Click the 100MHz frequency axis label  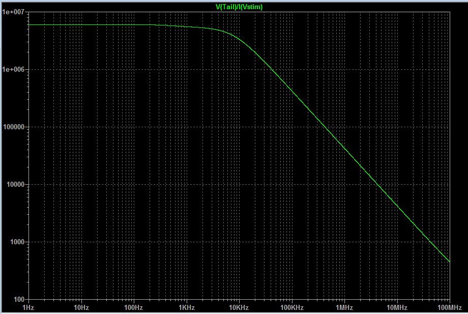(450, 307)
